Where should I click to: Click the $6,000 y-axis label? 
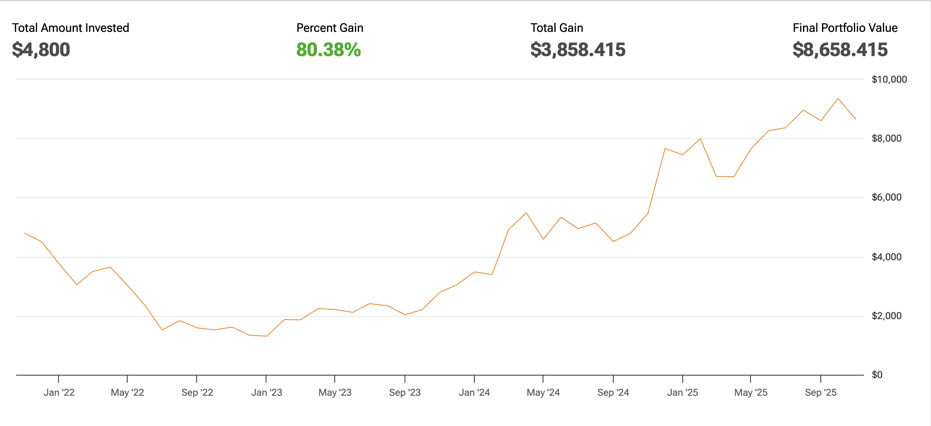tap(887, 197)
